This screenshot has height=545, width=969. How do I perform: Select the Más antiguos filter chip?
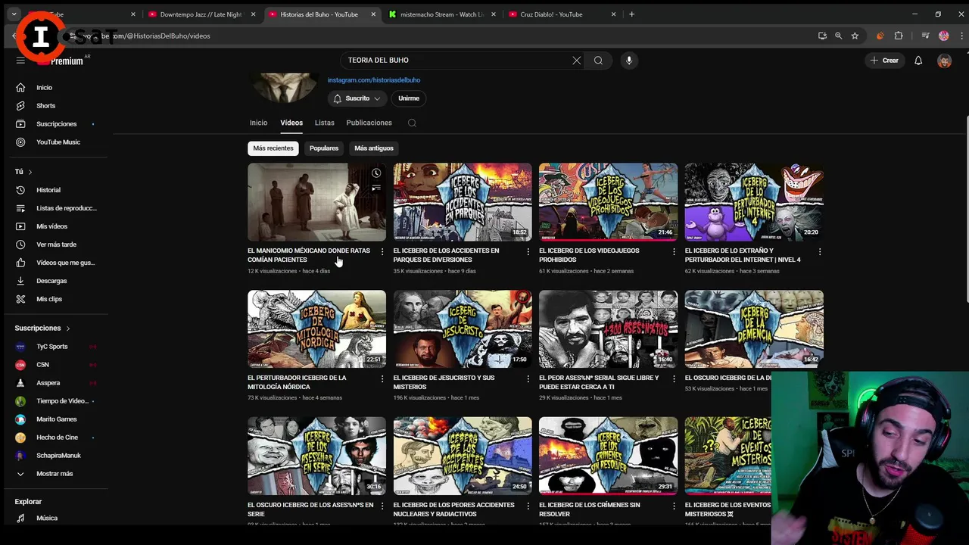pos(374,148)
